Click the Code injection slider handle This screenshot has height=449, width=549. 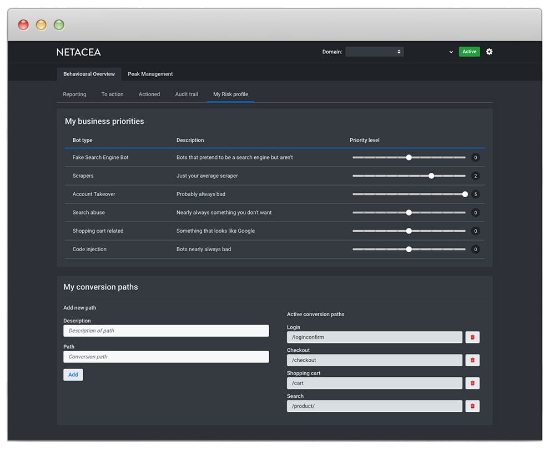click(409, 249)
